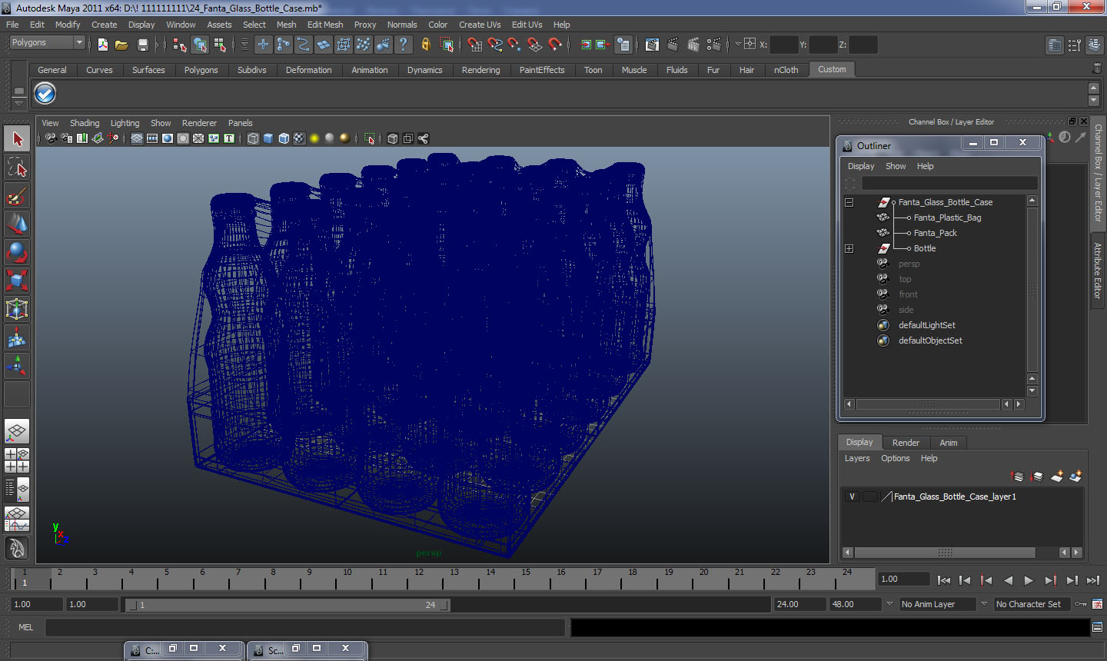The height and width of the screenshot is (661, 1107).
Task: Switch to the Render layer tab
Action: (906, 443)
